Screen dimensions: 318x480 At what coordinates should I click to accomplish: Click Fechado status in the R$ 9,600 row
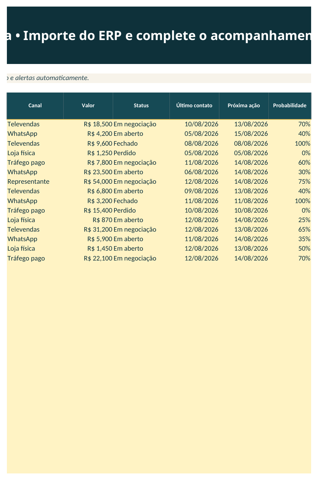[x=141, y=143]
